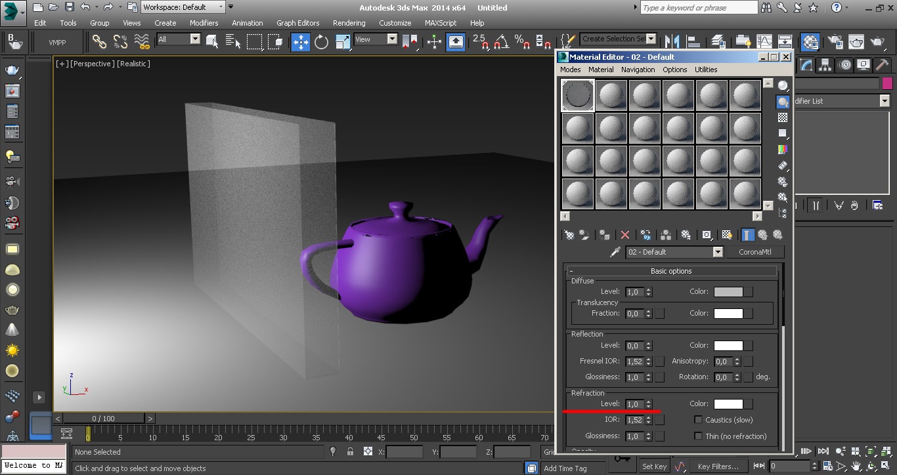Collapse the Basic options rollout

(671, 271)
